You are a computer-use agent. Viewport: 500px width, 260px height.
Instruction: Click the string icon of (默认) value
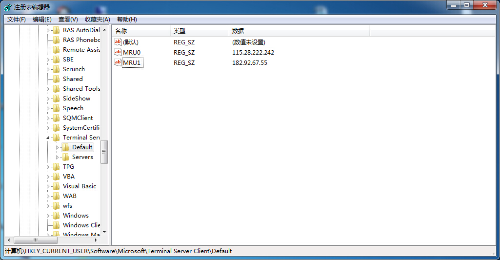click(118, 42)
